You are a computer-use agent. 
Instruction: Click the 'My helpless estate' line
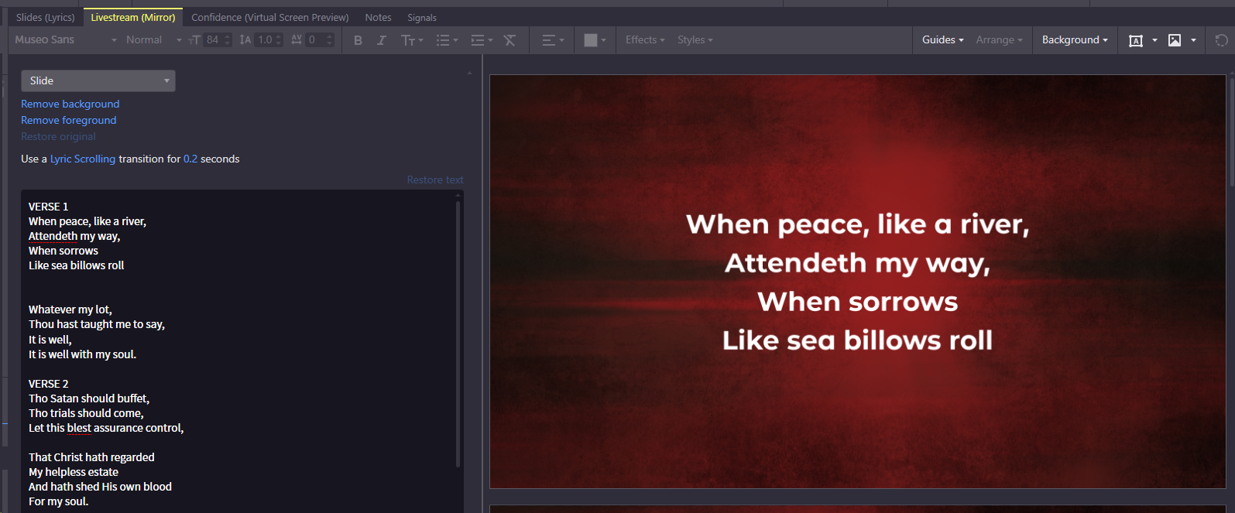[x=74, y=472]
